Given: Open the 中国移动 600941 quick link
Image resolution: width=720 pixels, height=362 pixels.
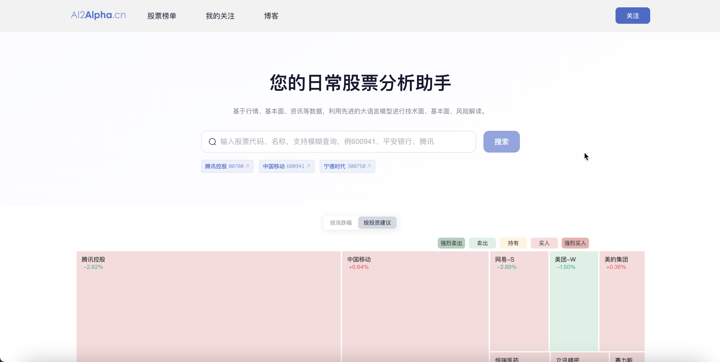Looking at the screenshot, I should [x=286, y=166].
